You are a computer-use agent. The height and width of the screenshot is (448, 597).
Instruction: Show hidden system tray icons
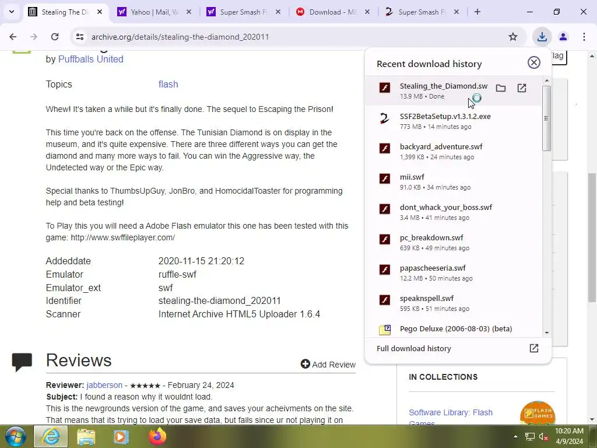point(515,436)
